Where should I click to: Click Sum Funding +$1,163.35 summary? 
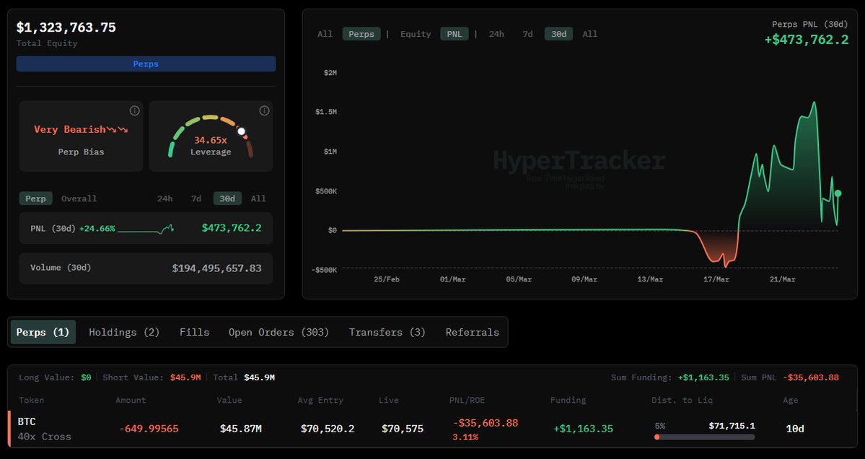(670, 377)
